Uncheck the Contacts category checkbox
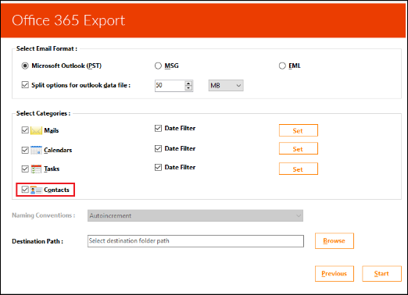The width and height of the screenshot is (408, 295). (x=25, y=190)
